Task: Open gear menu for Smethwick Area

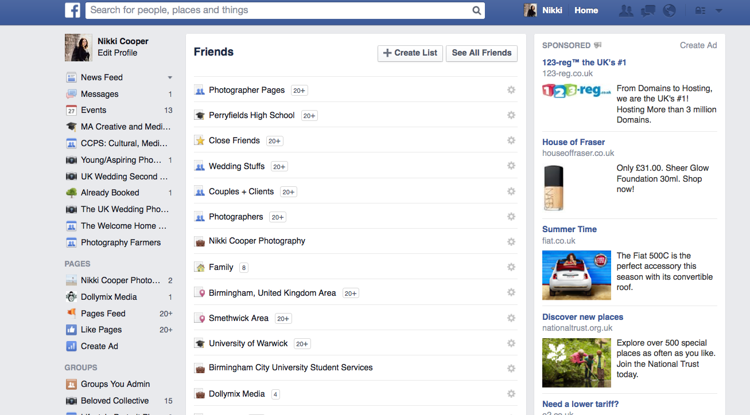Action: point(511,318)
